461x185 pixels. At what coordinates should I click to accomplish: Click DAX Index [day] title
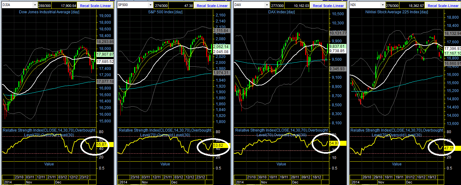tap(281, 11)
